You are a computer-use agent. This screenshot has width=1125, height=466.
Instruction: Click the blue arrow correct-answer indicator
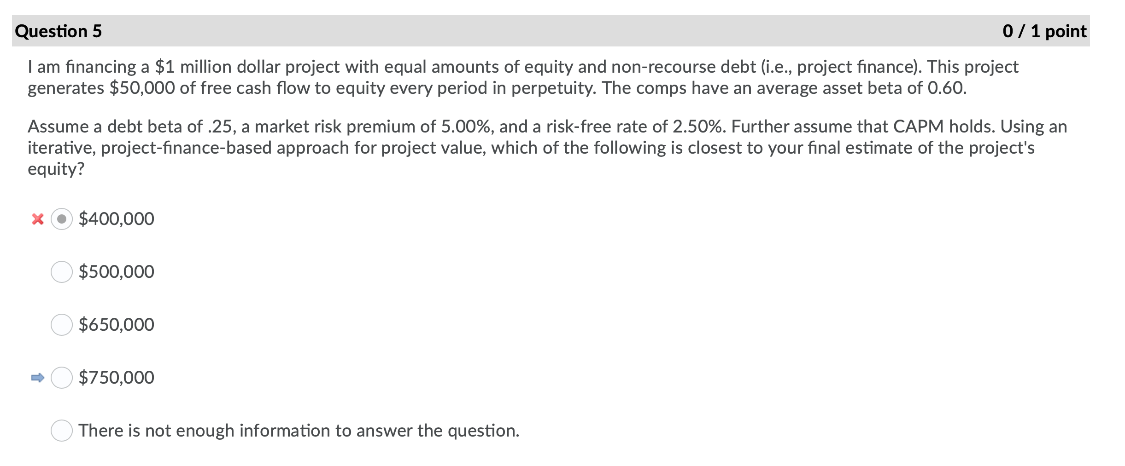(38, 378)
